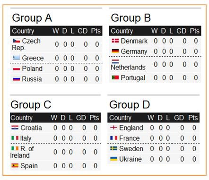Viewport: 209px width, 180px height.
Task: Select the Group A heading
Action: (32, 18)
